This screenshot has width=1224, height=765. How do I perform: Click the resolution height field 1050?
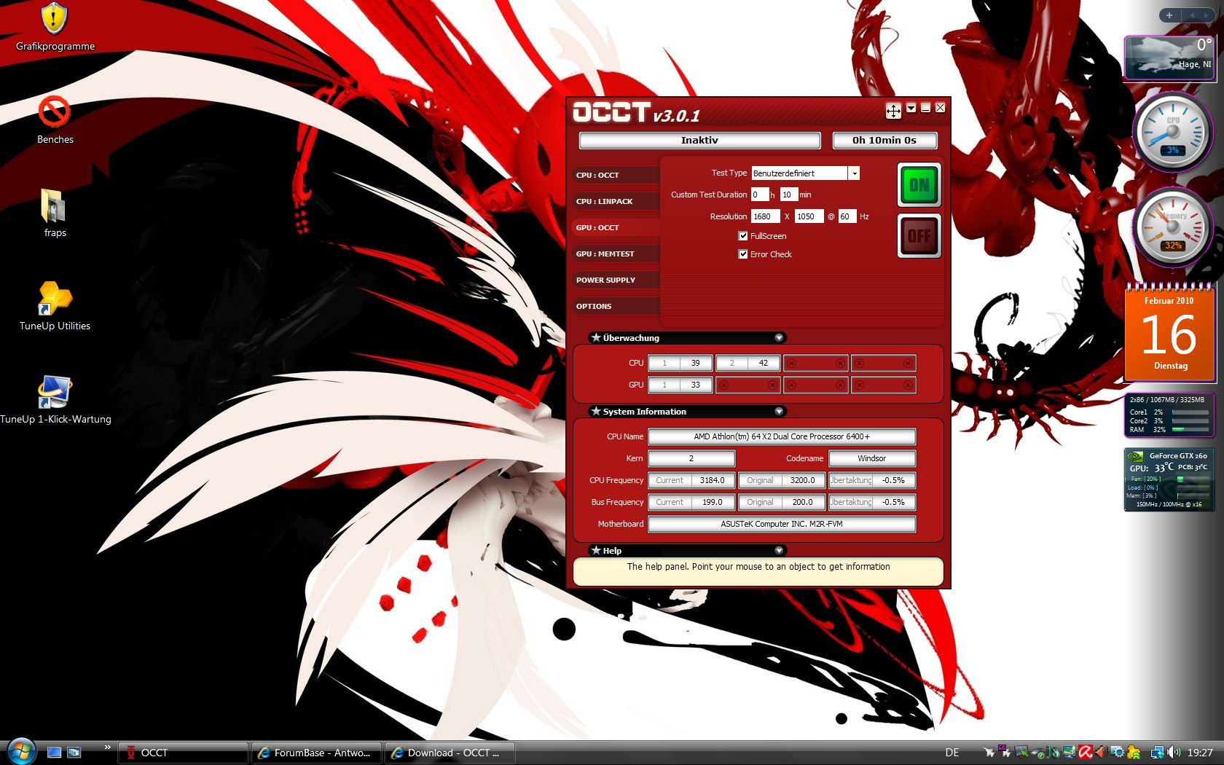809,216
